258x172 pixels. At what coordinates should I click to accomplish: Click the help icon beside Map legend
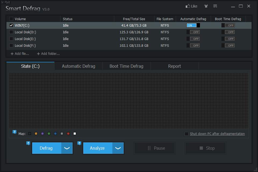[15, 132]
